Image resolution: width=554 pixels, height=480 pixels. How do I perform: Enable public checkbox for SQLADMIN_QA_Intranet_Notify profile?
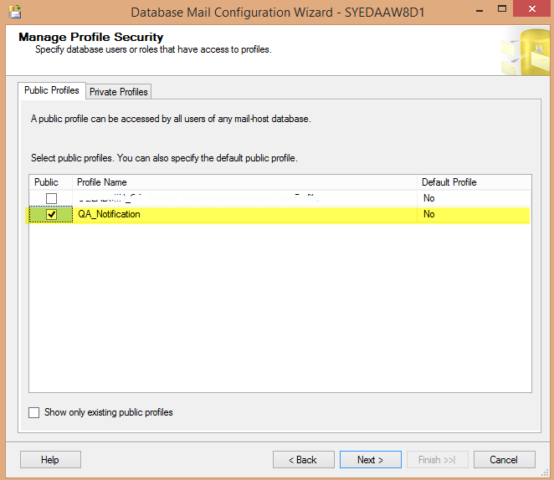[x=52, y=198]
